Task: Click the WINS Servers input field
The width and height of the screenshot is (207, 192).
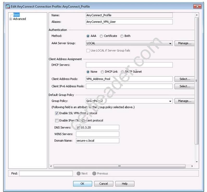Action: (x=98, y=134)
